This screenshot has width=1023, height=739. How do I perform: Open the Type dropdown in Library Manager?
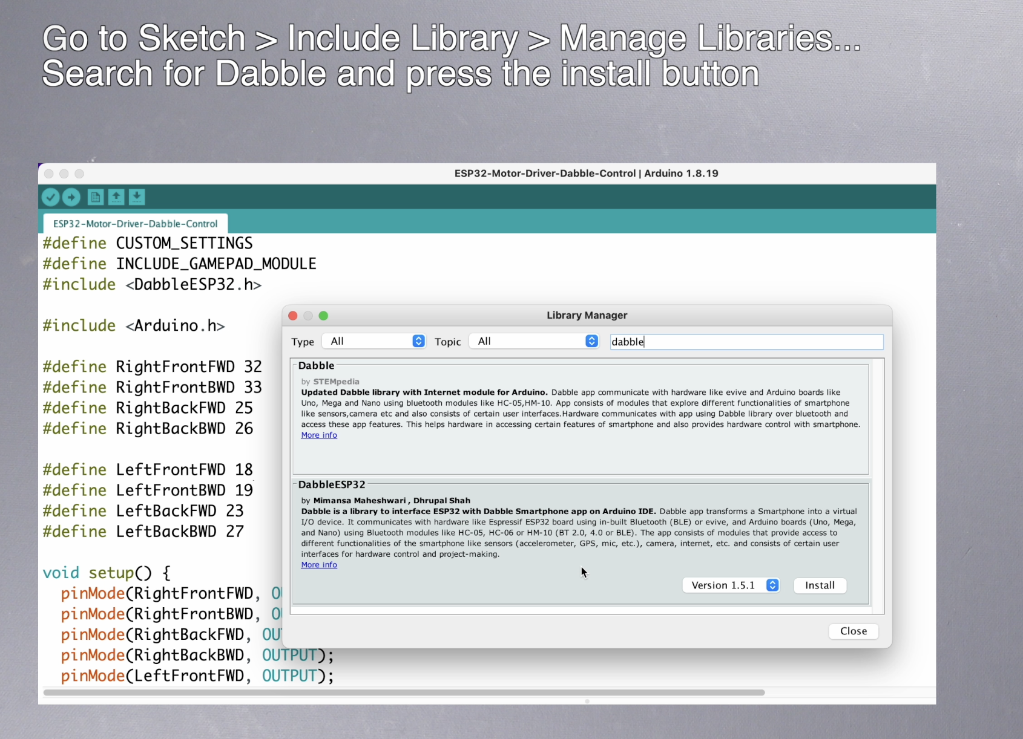[374, 341]
